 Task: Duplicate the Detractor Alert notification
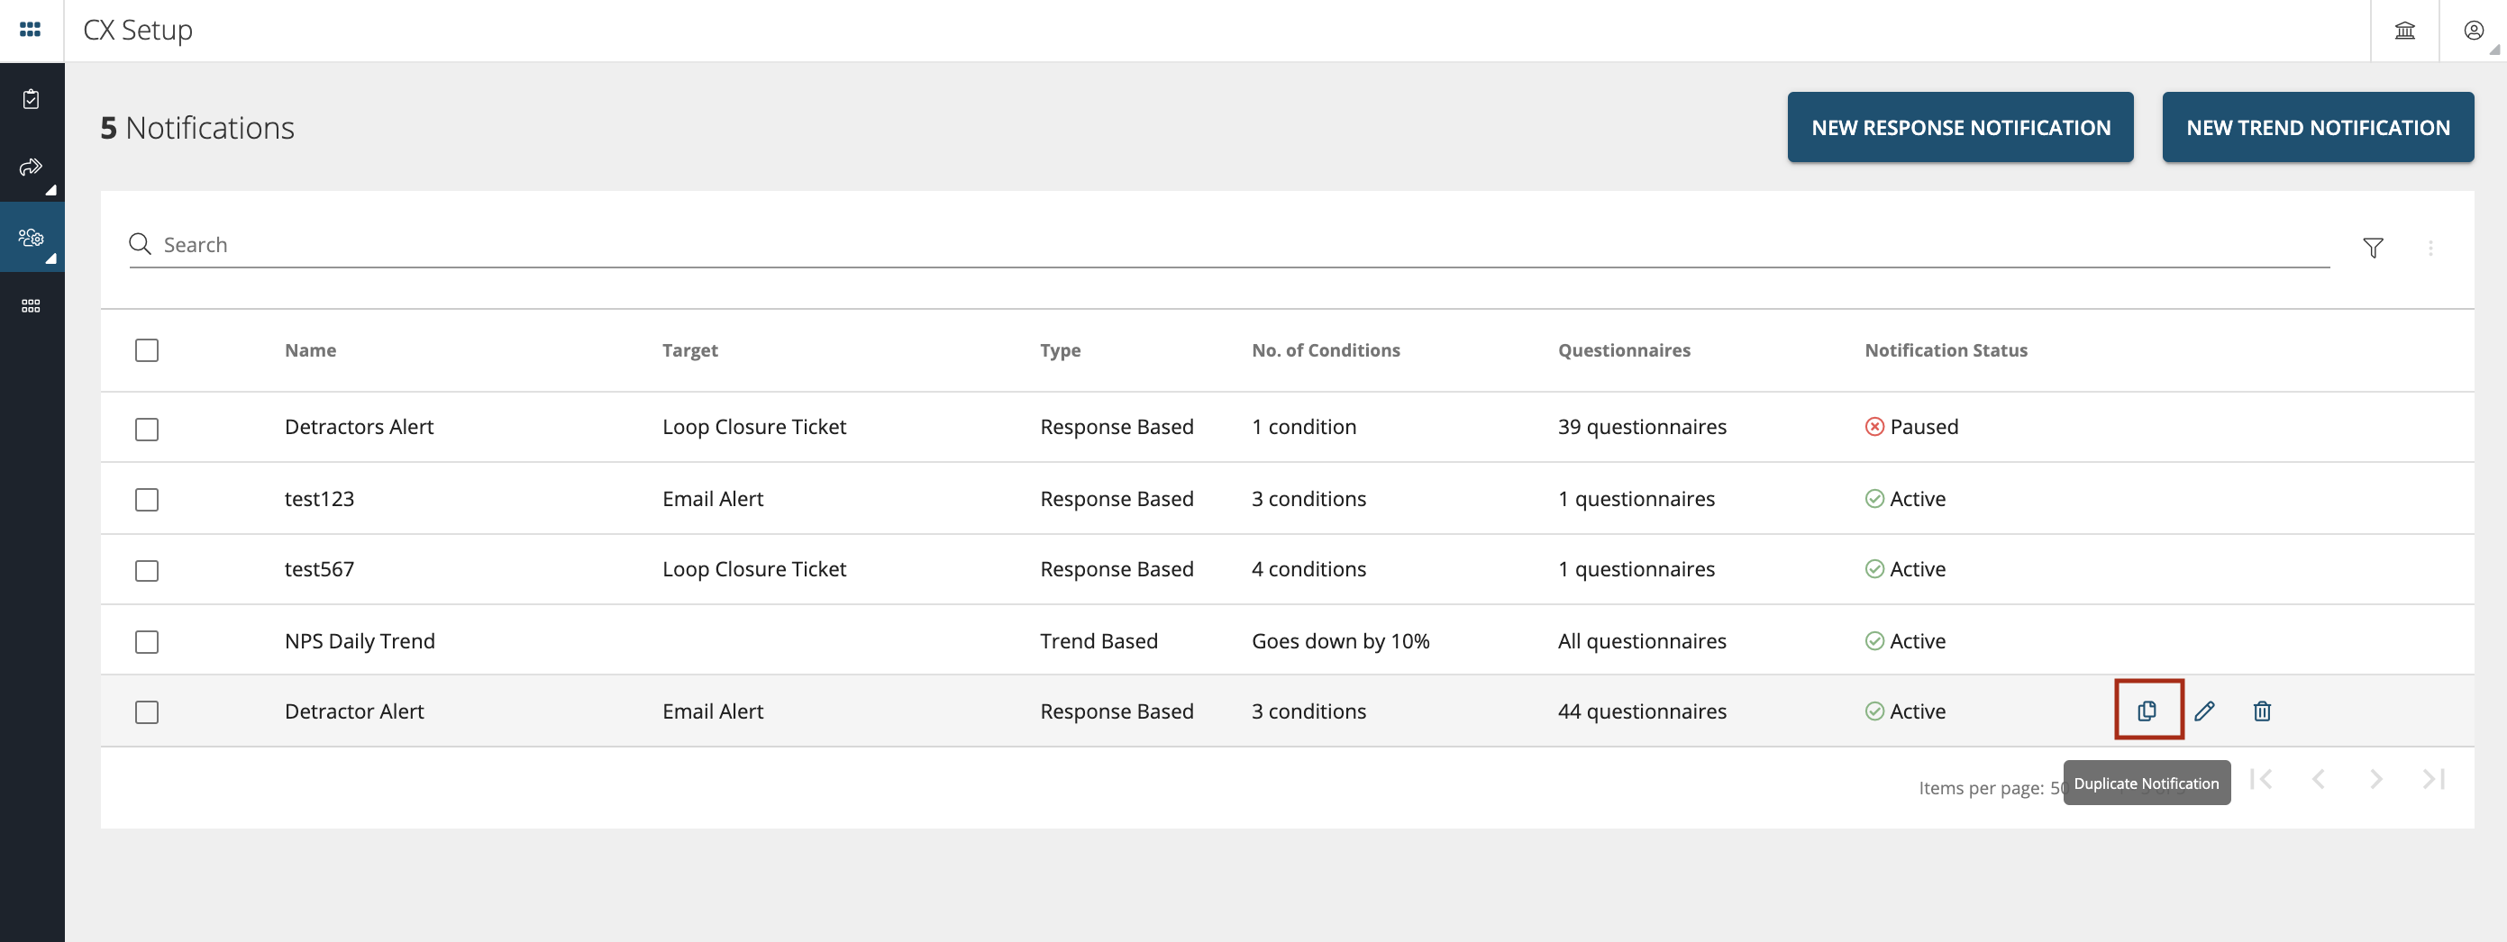[2147, 711]
